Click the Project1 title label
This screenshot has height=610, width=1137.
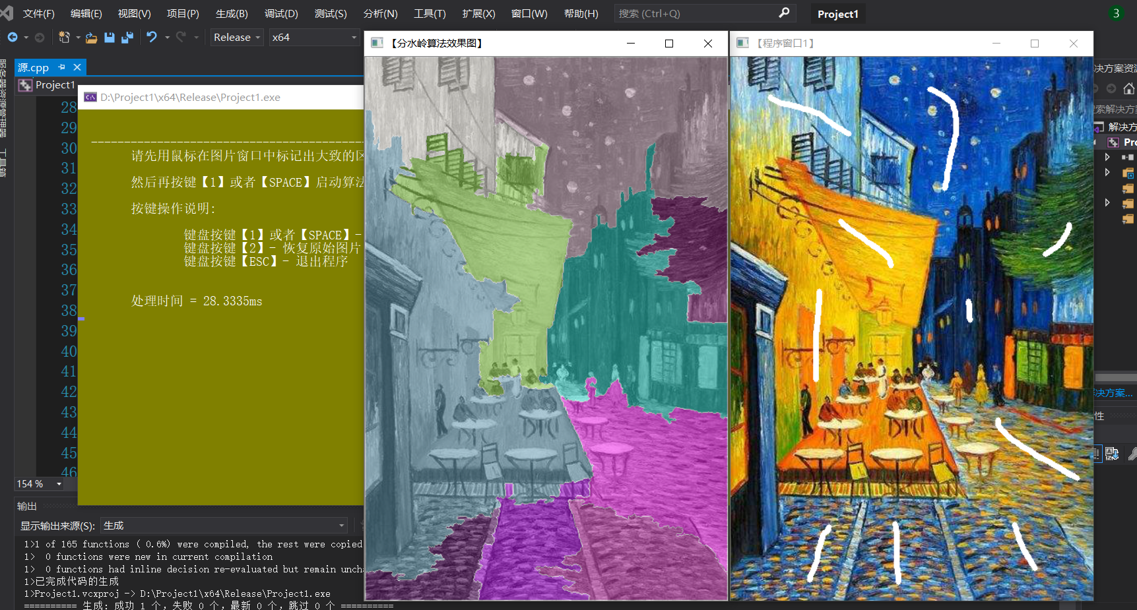pos(837,14)
